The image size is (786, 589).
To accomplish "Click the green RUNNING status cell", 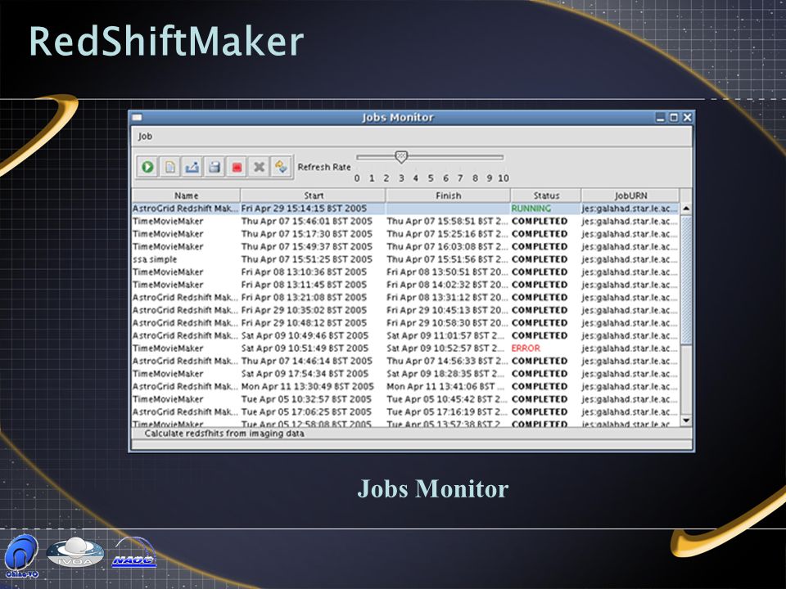I will tap(531, 209).
